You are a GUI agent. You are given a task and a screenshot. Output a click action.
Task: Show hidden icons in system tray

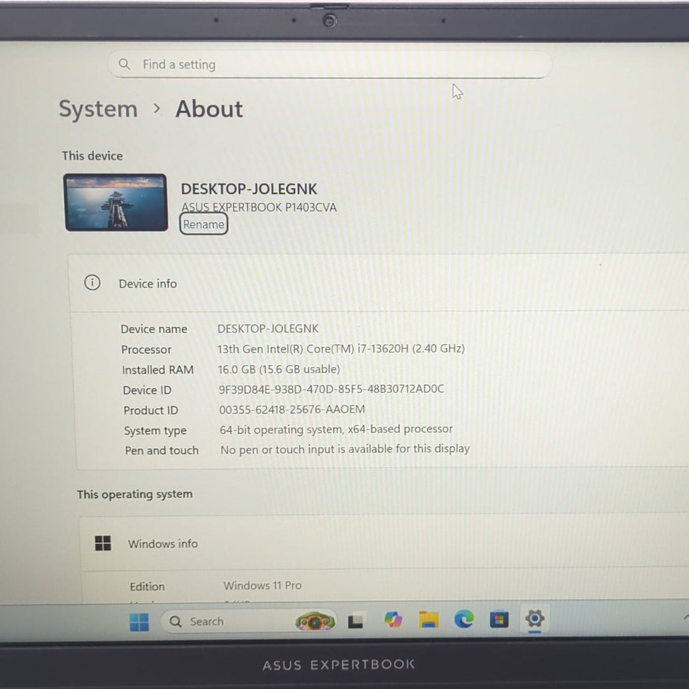point(685,617)
